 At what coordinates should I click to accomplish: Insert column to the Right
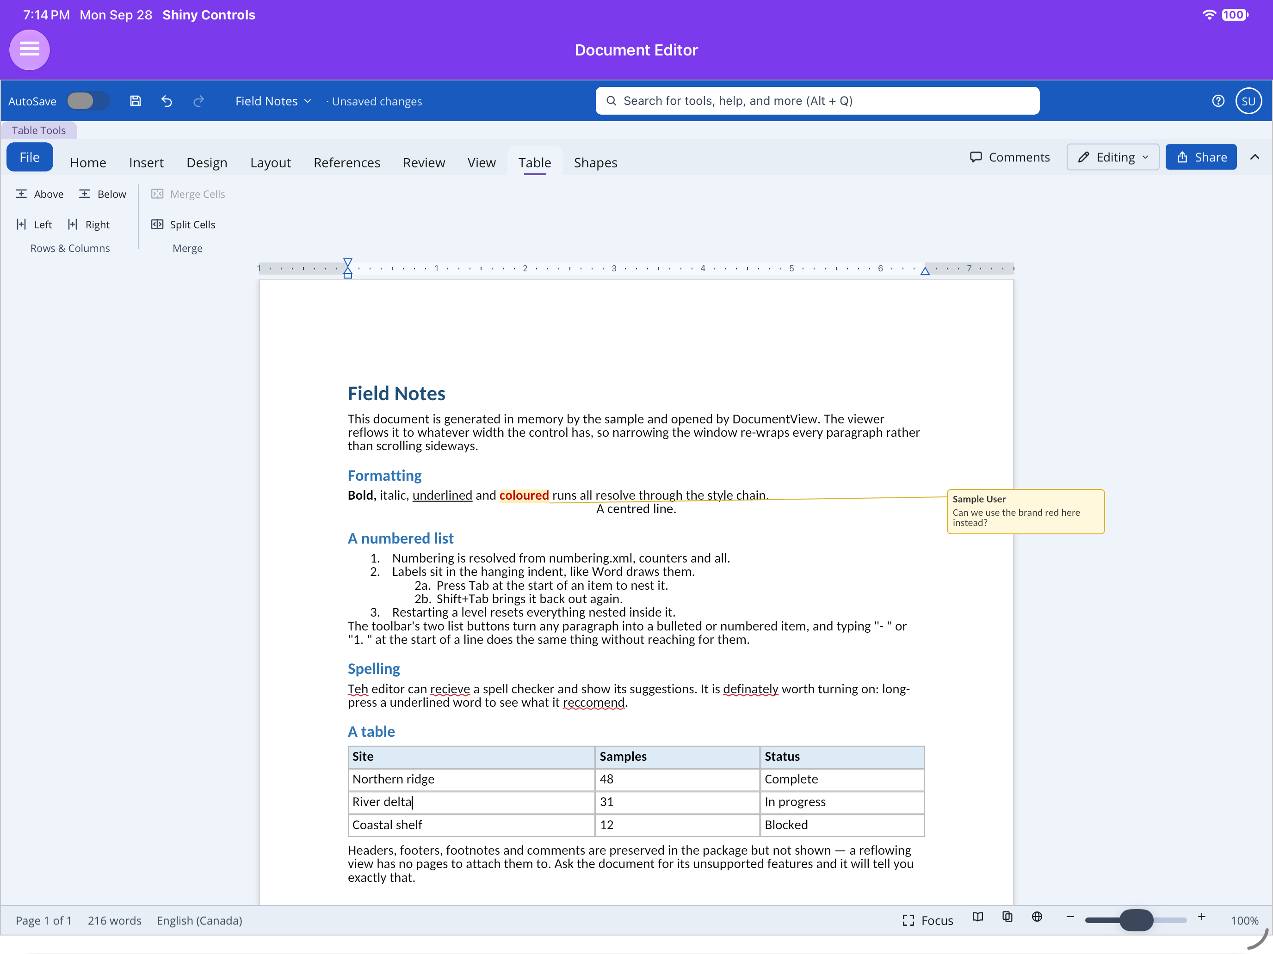point(89,224)
